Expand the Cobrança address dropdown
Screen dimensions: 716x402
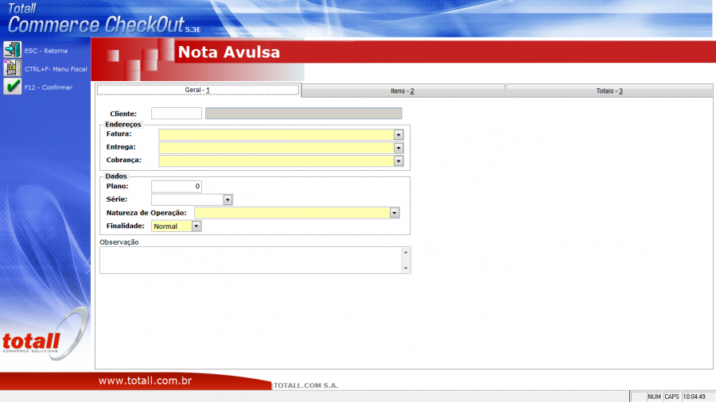[399, 160]
